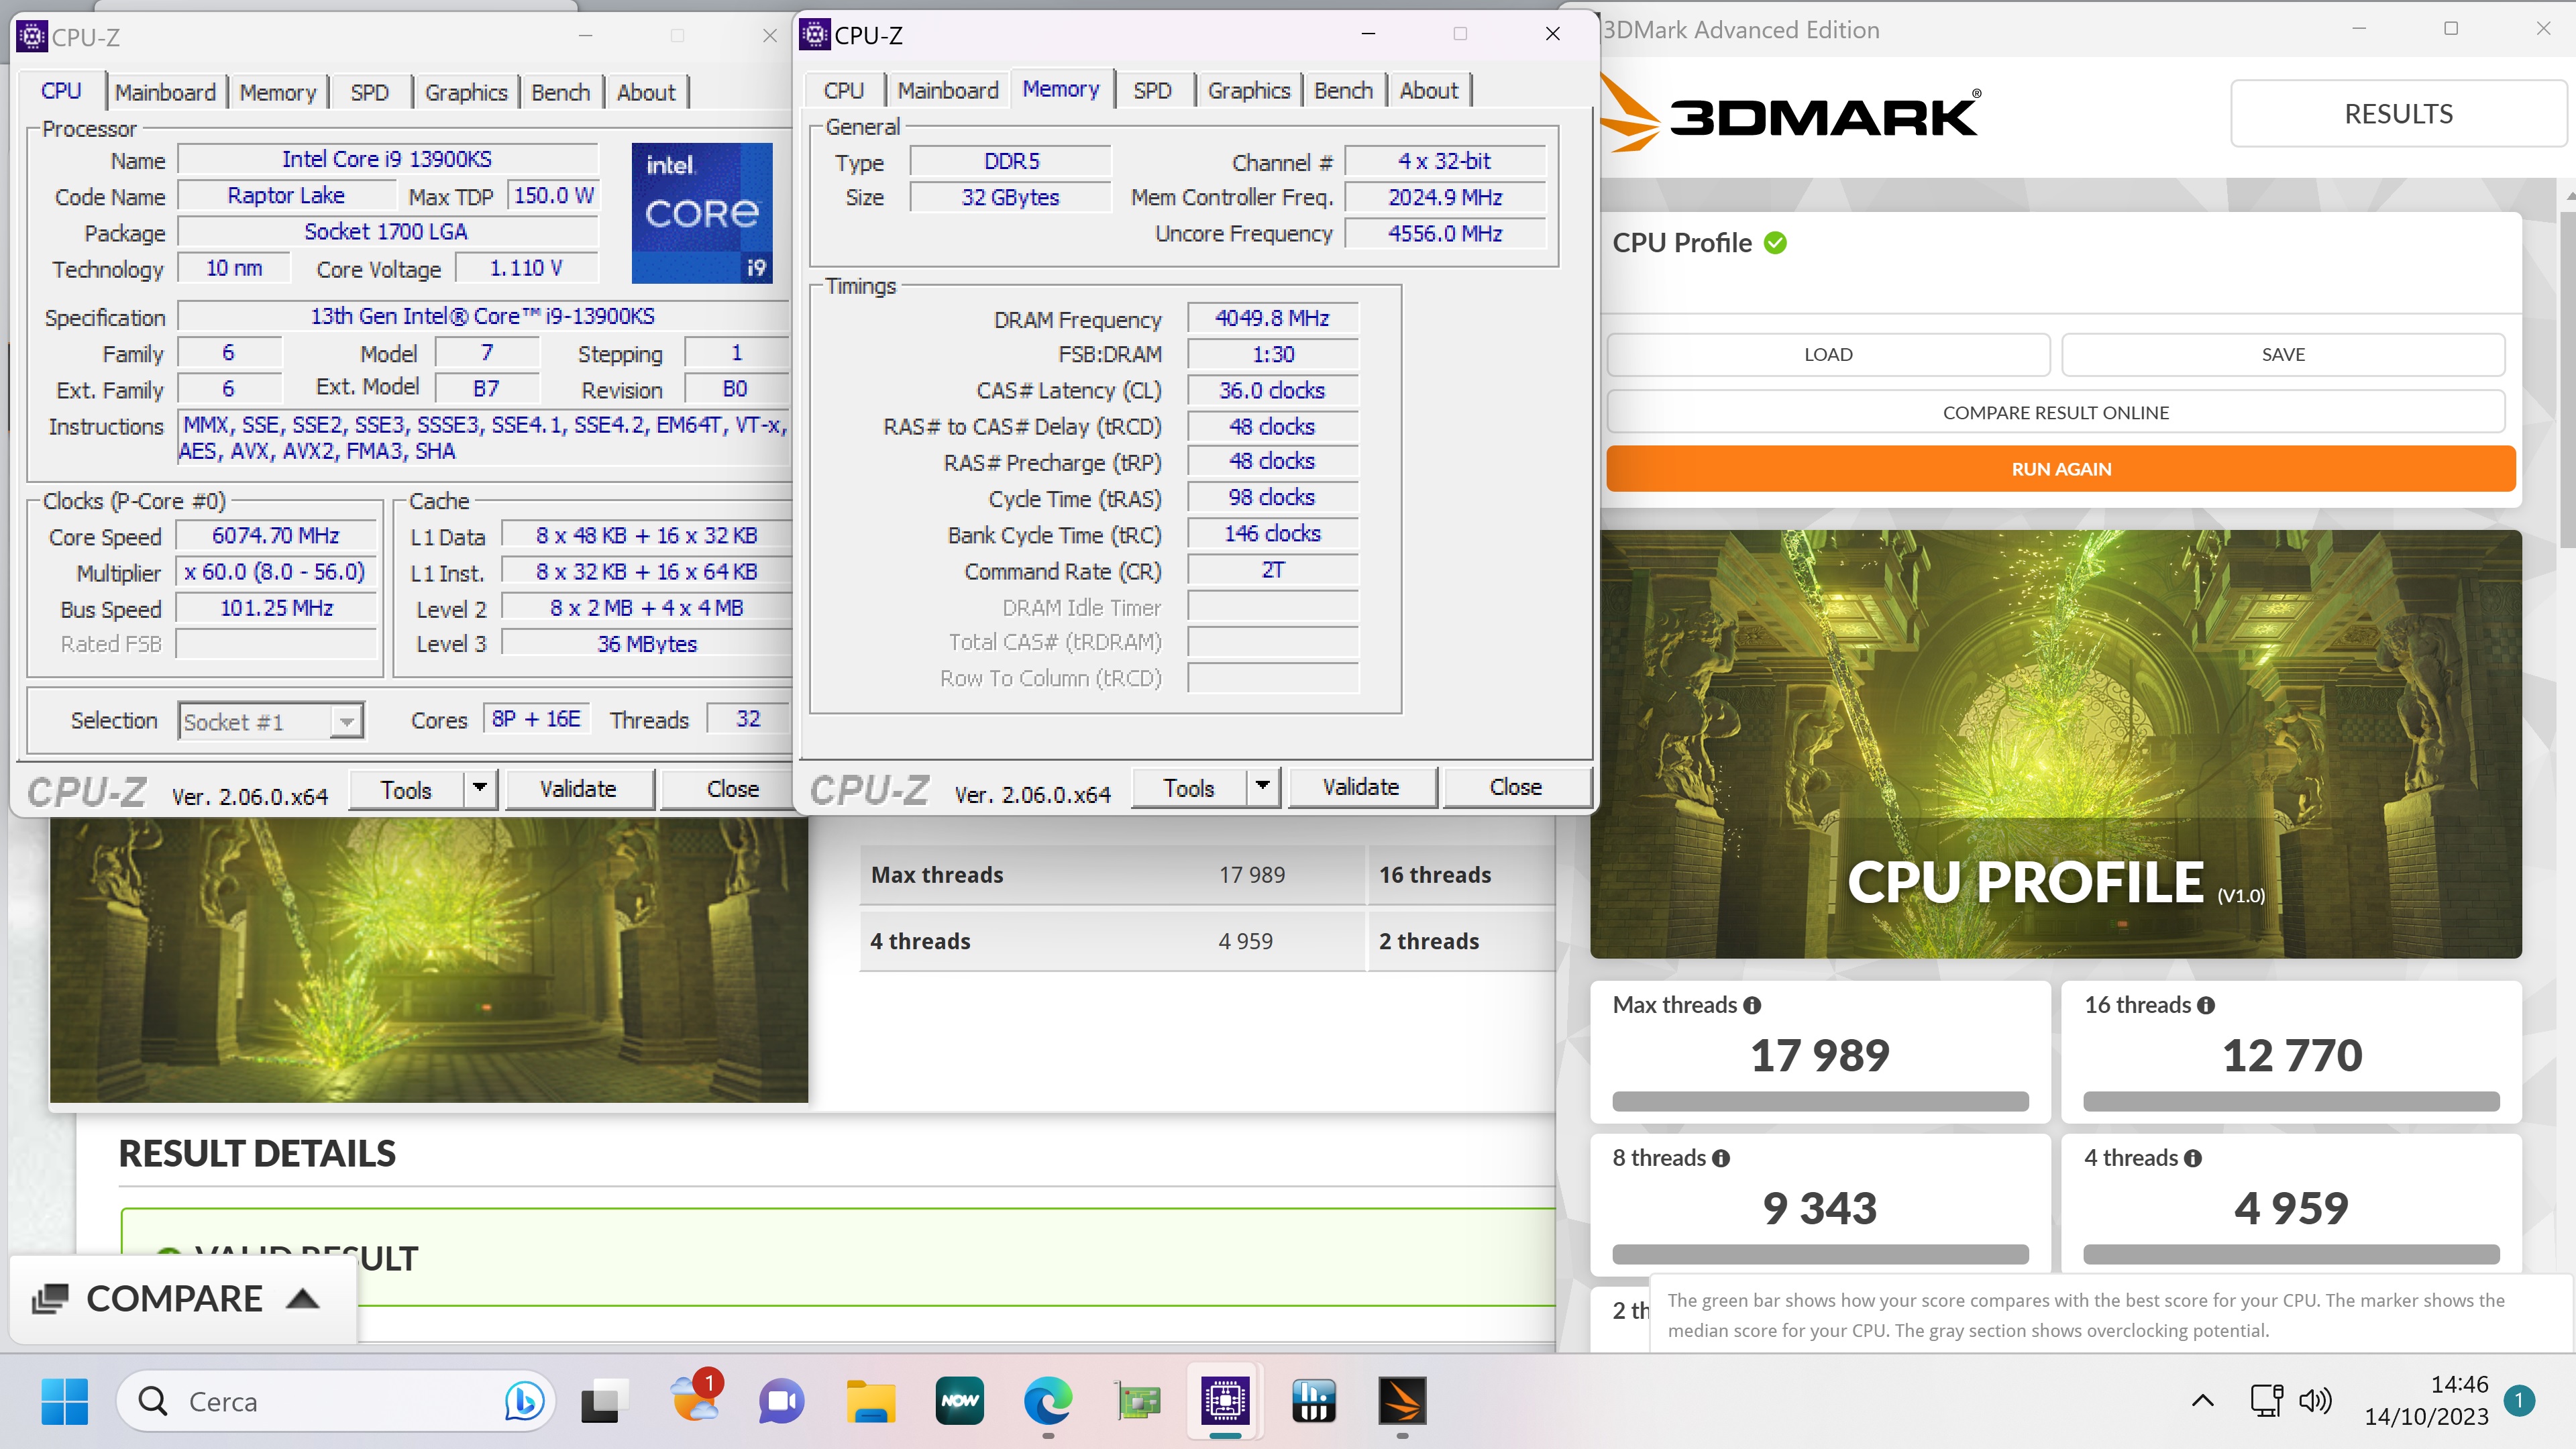Screen dimensions: 2576x1449
Task: Click Validate in left CPU-Z window
Action: coord(579,789)
